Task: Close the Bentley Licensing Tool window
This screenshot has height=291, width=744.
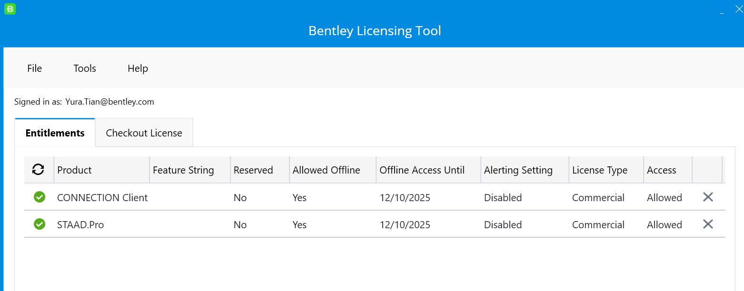Action: [739, 9]
